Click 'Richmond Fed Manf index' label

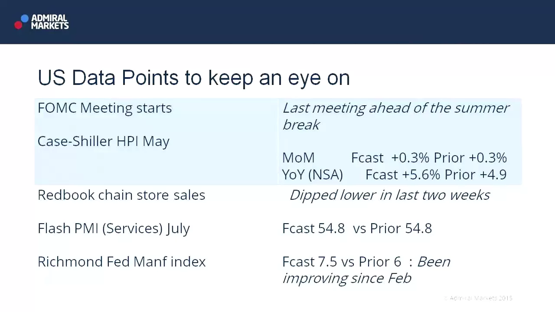coord(121,262)
